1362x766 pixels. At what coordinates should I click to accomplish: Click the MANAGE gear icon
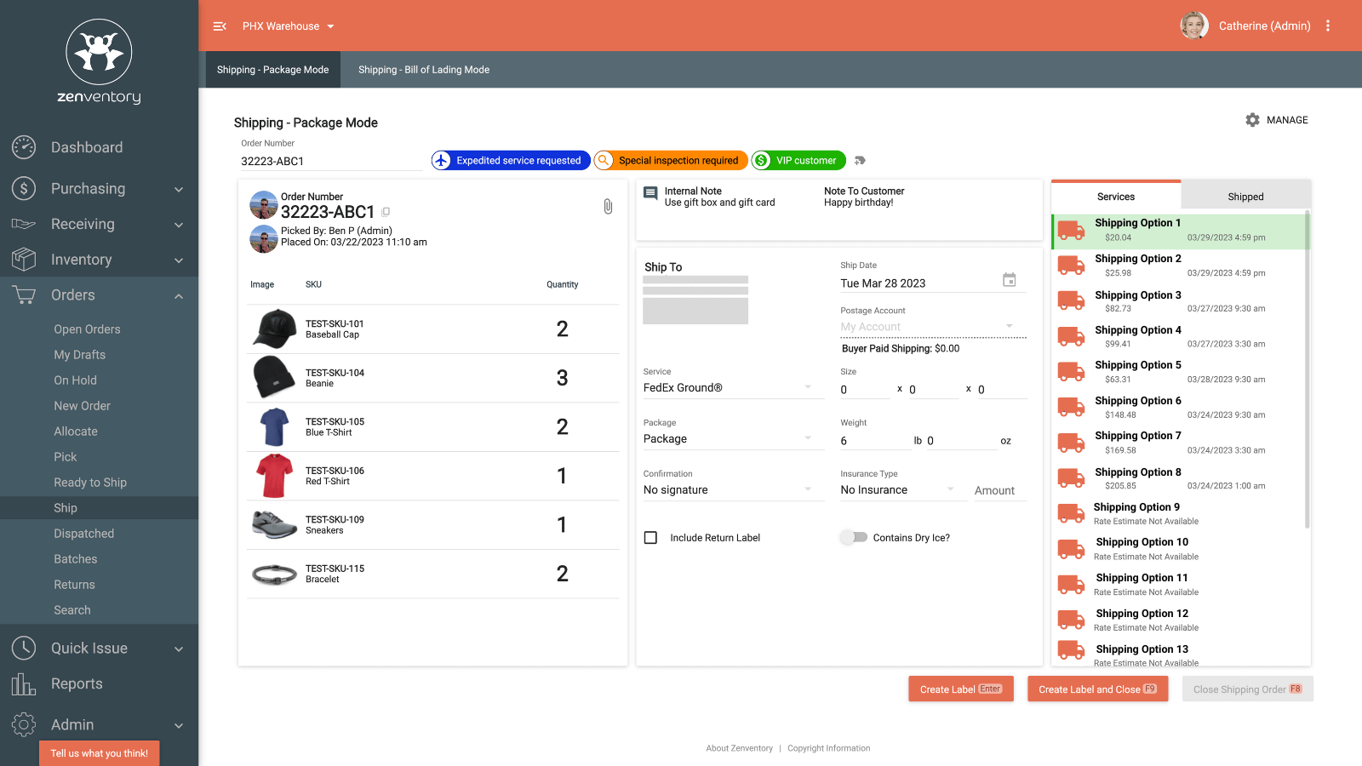1252,120
